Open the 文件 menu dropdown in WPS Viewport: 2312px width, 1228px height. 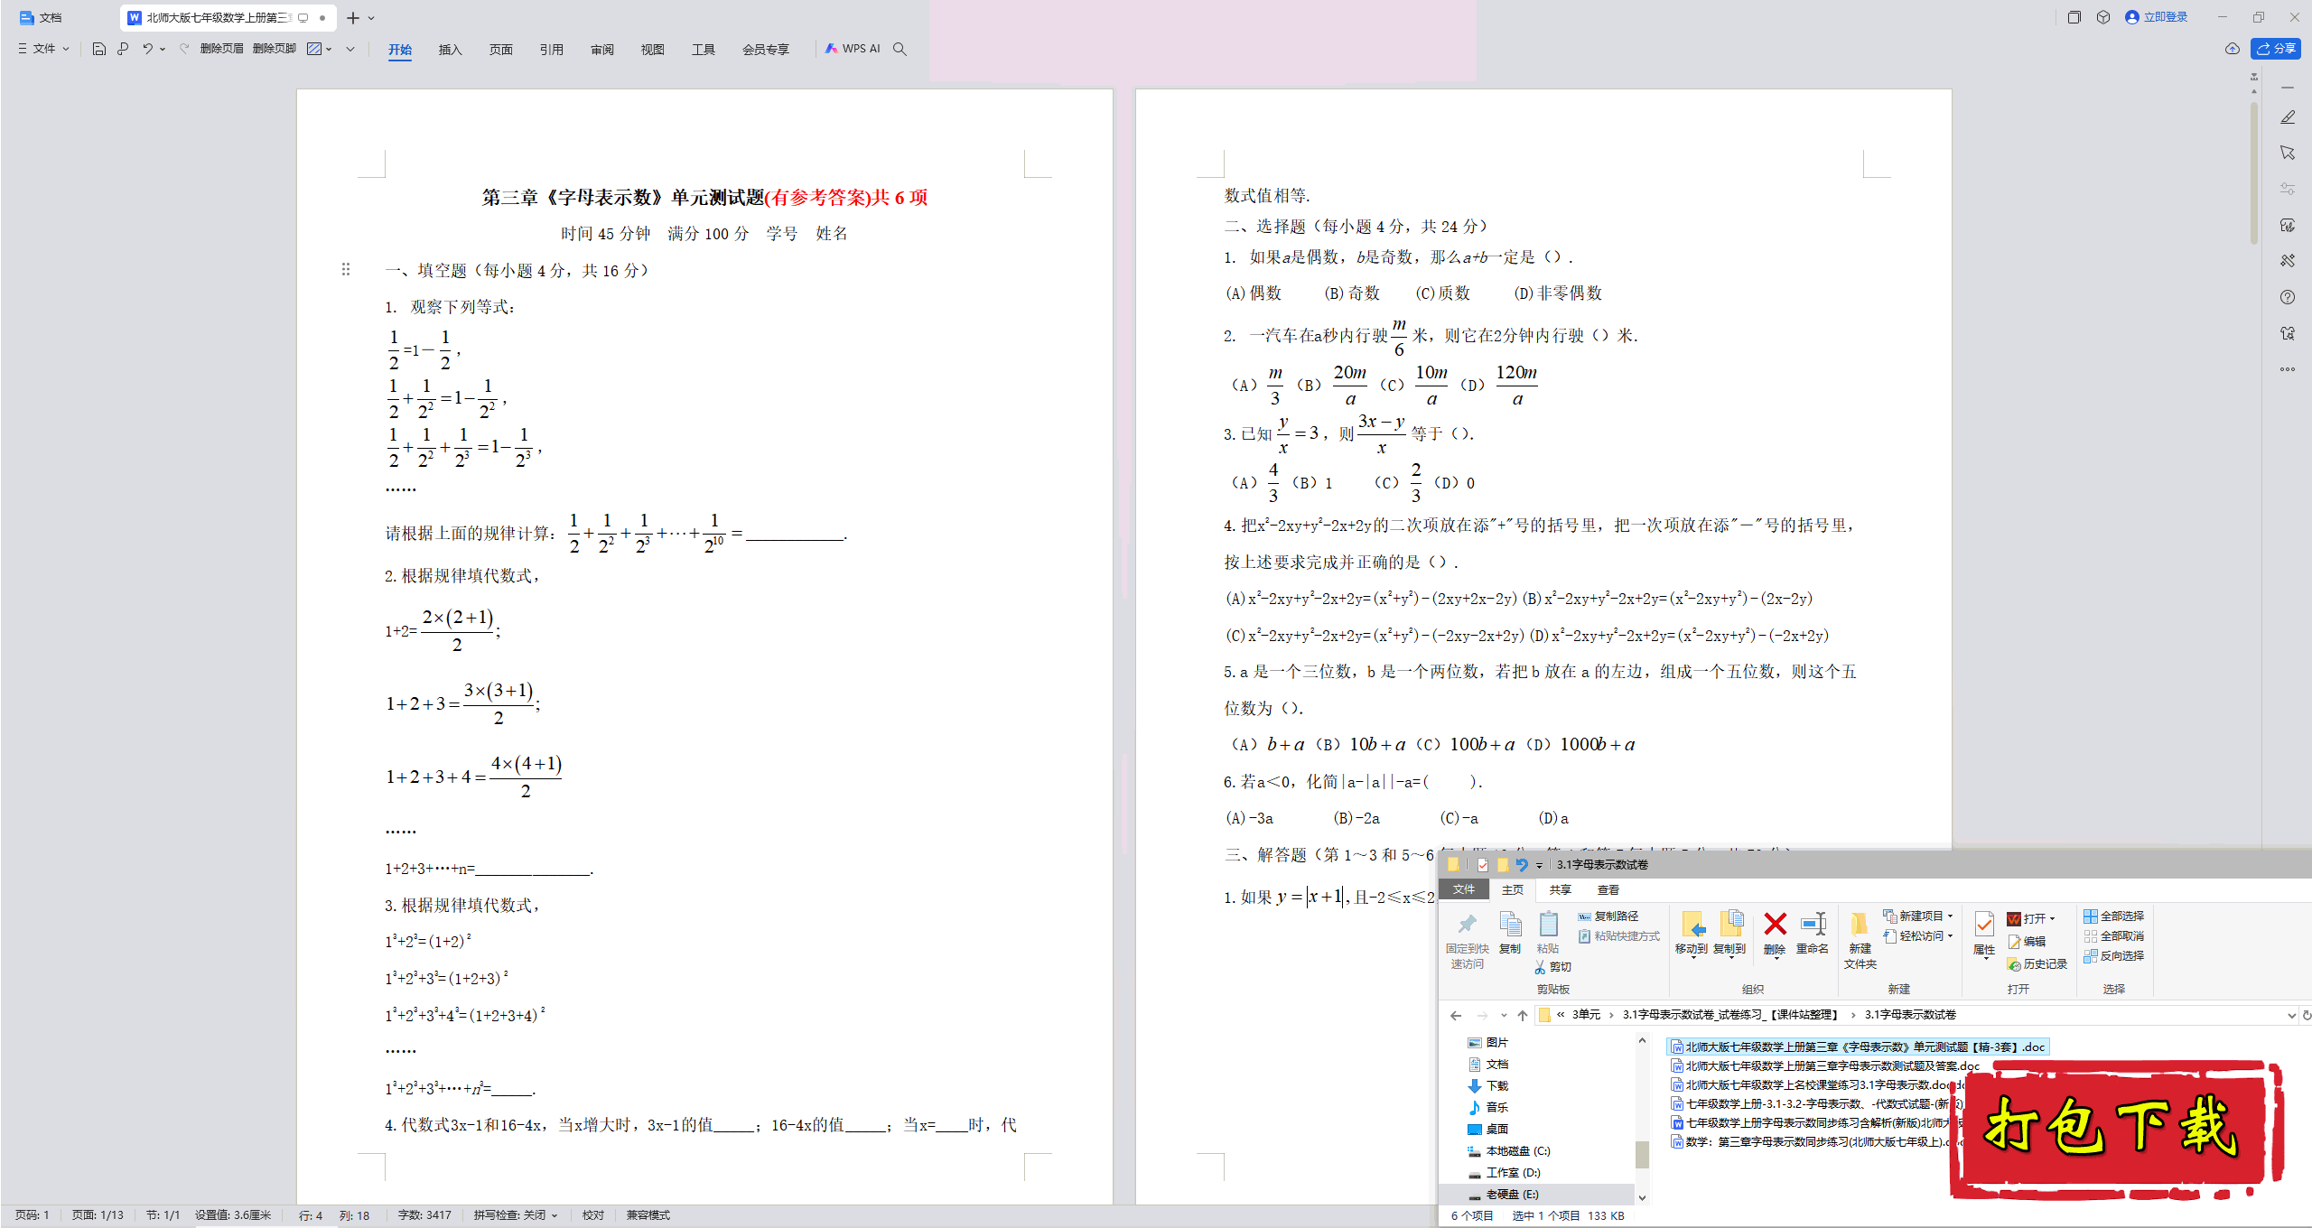tap(43, 49)
